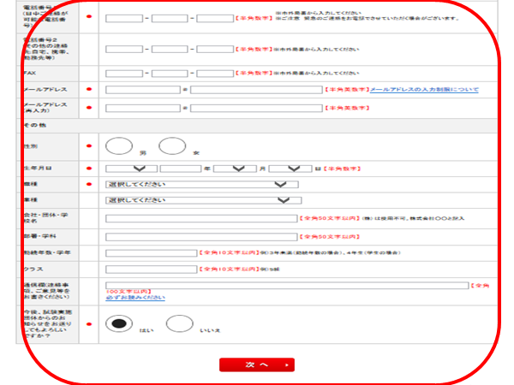Click メールアドレス domain field after @
Screen dimensions: 514x385
click(256, 90)
